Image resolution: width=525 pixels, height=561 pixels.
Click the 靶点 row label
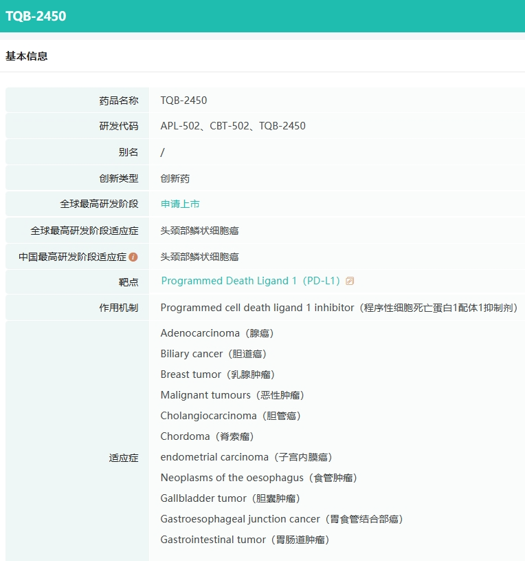(x=129, y=282)
